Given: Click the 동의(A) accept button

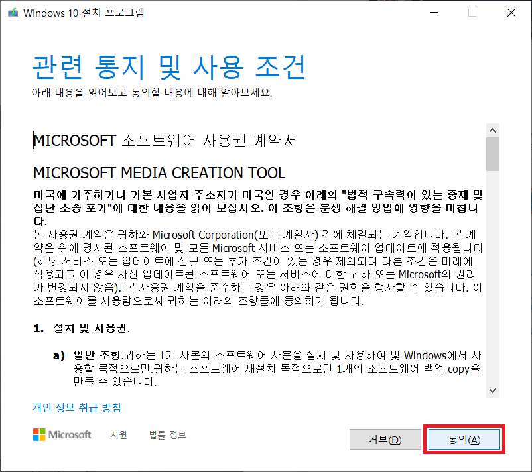Looking at the screenshot, I should [x=464, y=440].
